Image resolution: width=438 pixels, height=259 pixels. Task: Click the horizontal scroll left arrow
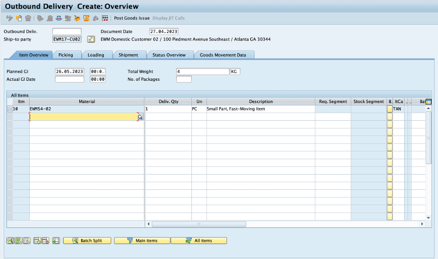148,224
